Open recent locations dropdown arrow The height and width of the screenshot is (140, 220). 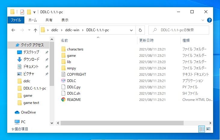click(29, 30)
